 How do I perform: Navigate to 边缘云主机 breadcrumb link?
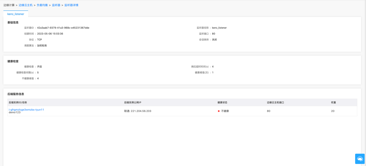click(x=26, y=5)
